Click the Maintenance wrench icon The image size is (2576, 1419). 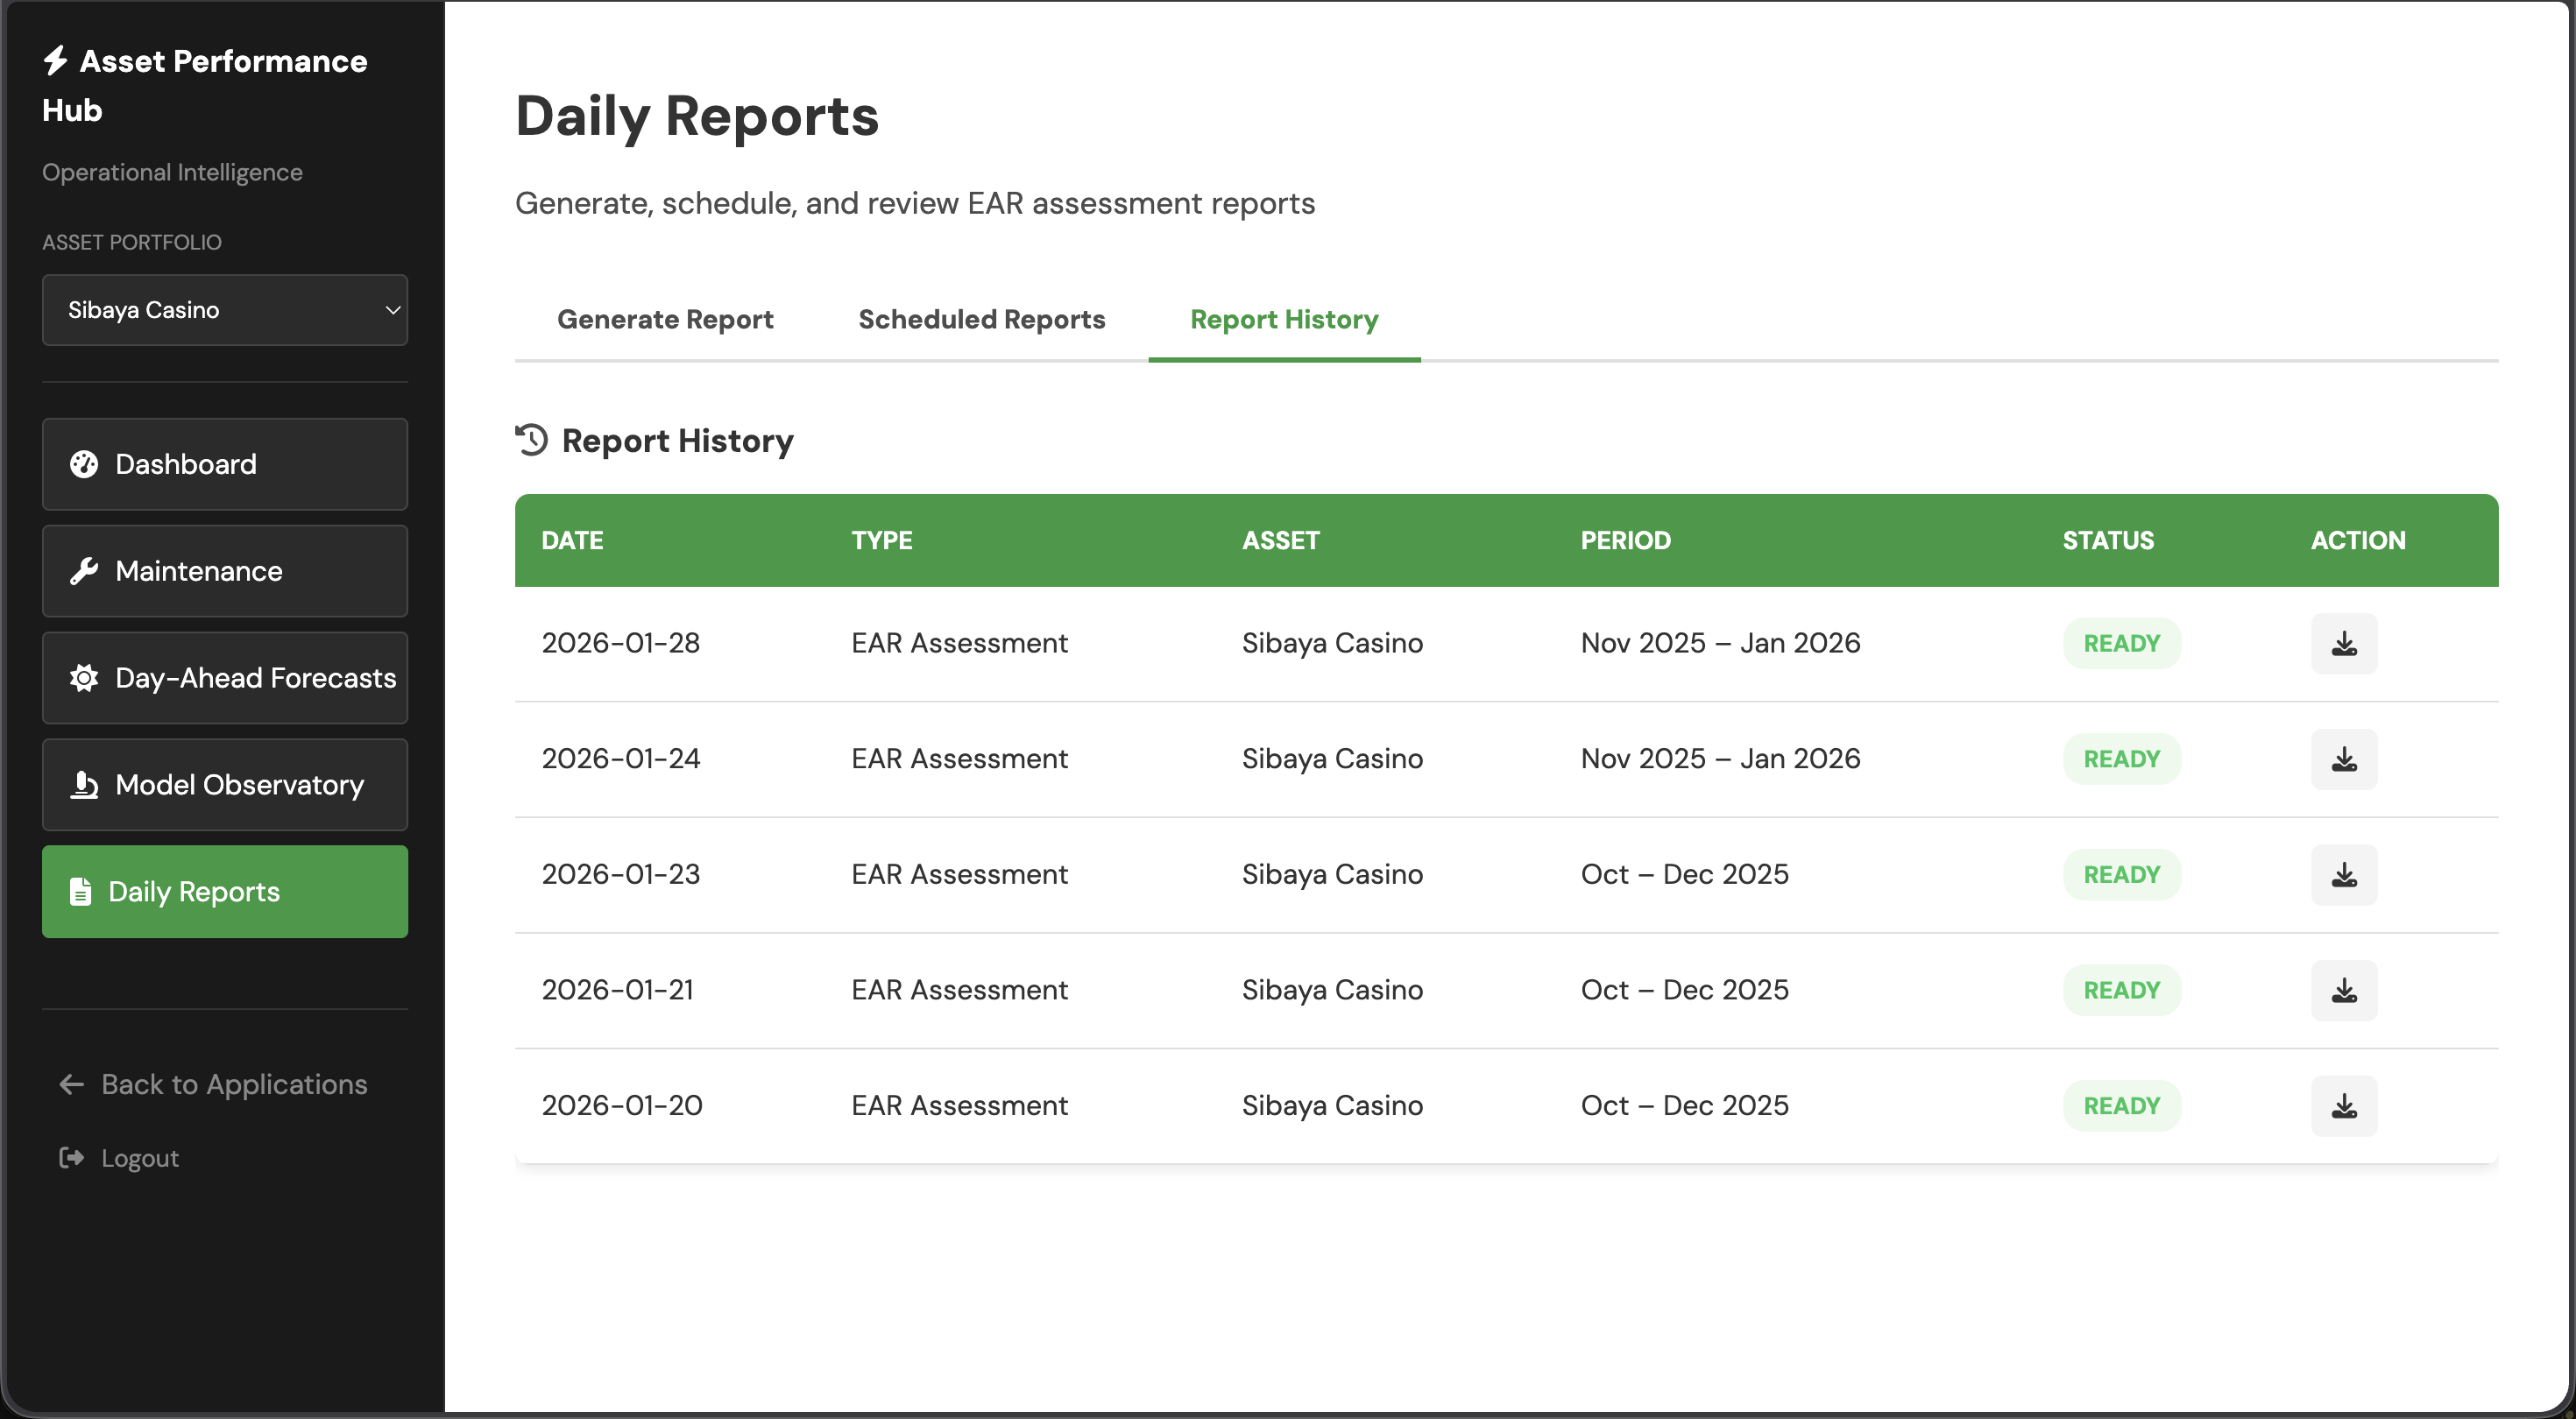pos(84,571)
